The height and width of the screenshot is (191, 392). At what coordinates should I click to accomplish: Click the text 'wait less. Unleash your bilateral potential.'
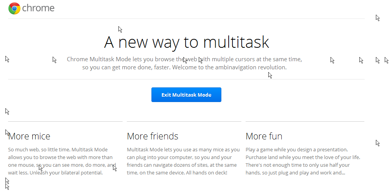55,173
